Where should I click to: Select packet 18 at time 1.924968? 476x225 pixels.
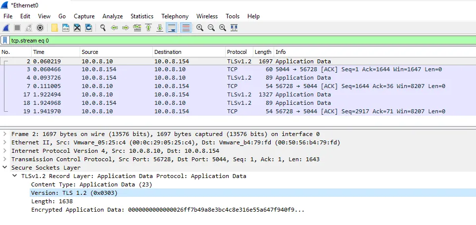238,103
